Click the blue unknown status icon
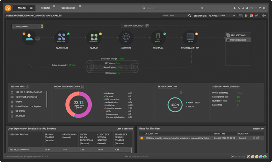272x162 pixels. [261, 157]
